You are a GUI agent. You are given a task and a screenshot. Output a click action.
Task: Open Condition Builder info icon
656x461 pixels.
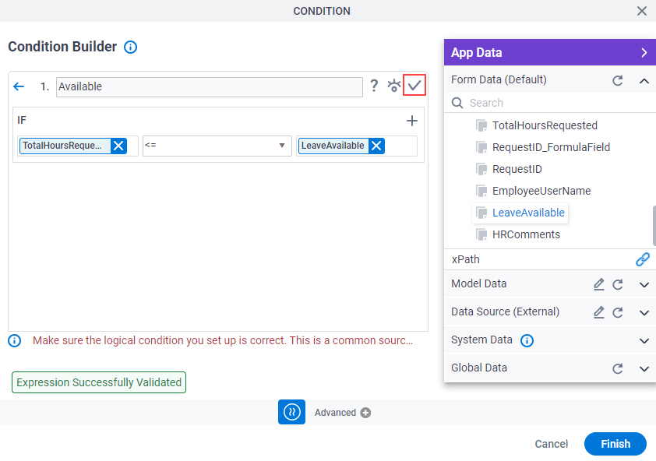(131, 48)
